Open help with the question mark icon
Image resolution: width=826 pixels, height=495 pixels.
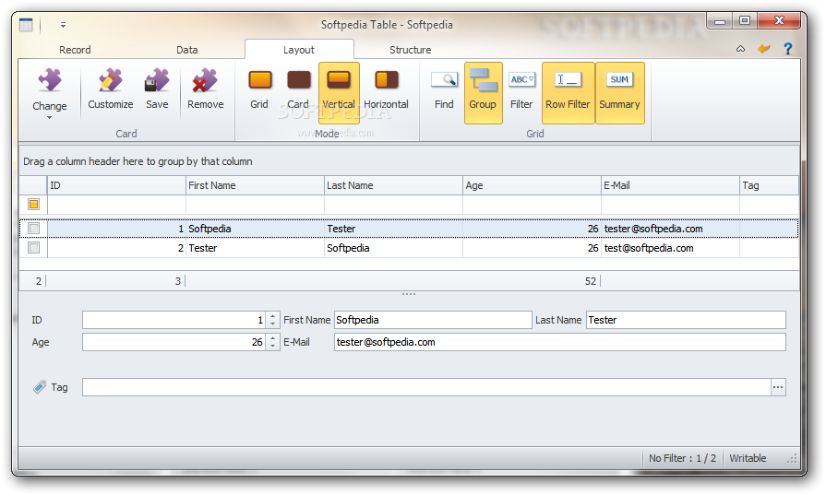tap(788, 49)
